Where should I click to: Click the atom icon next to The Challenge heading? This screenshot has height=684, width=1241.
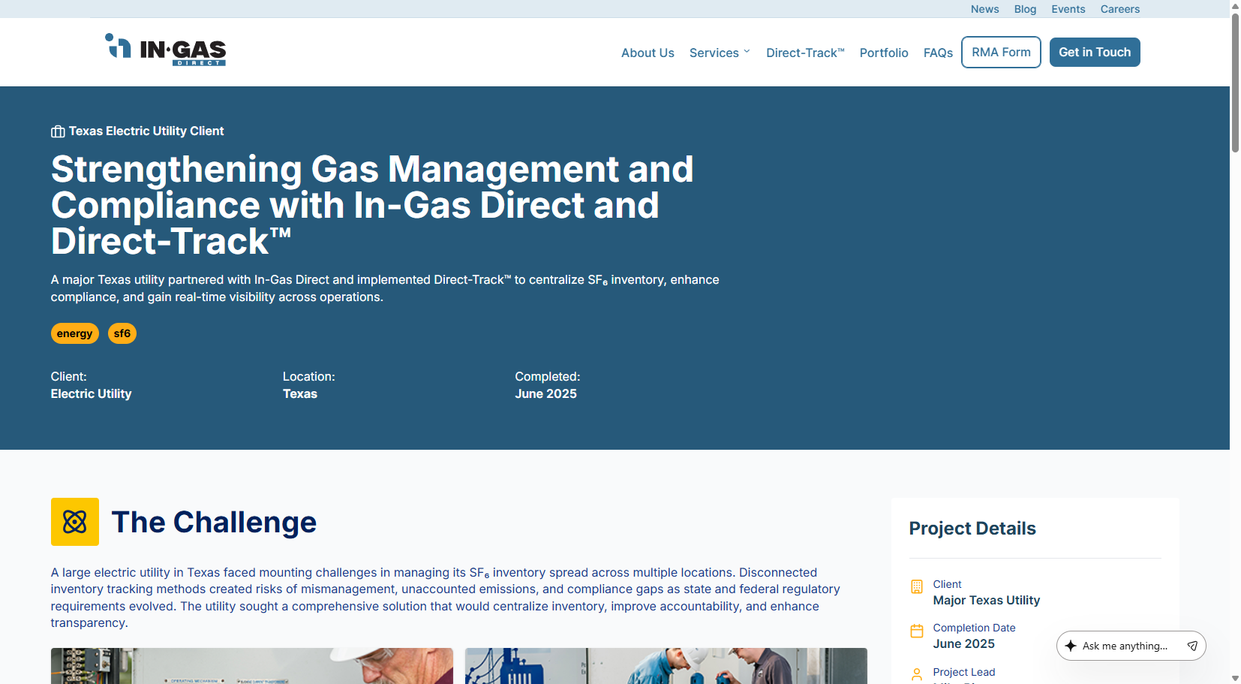coord(74,521)
